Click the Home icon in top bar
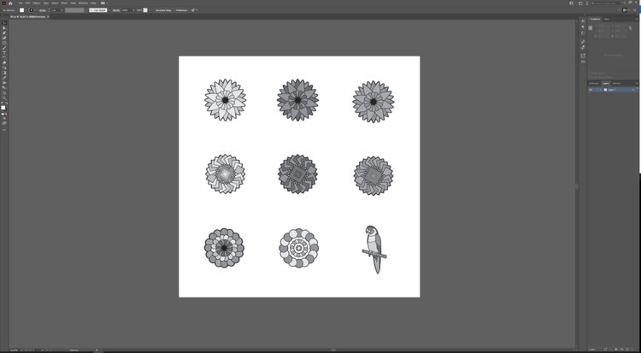The height and width of the screenshot is (353, 641). click(x=12, y=3)
